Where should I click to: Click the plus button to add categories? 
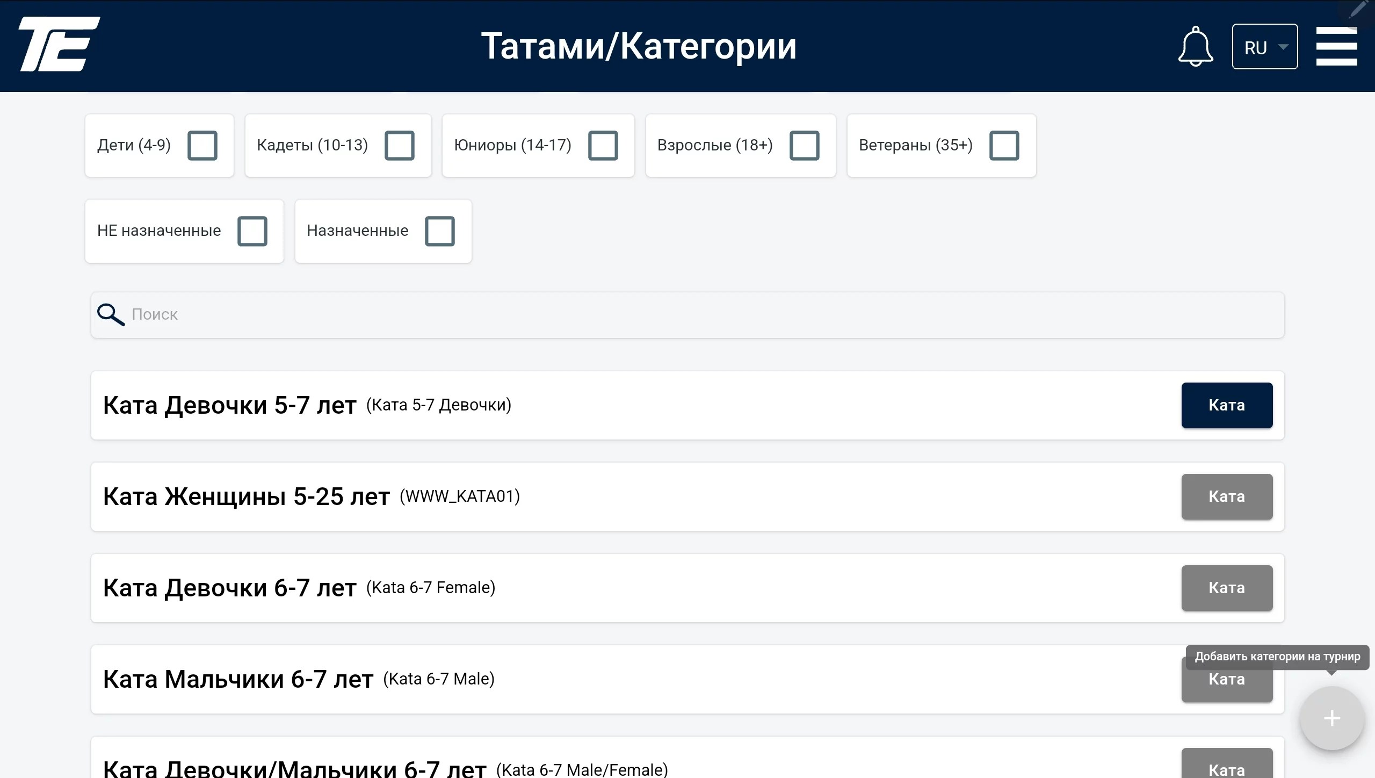point(1331,718)
